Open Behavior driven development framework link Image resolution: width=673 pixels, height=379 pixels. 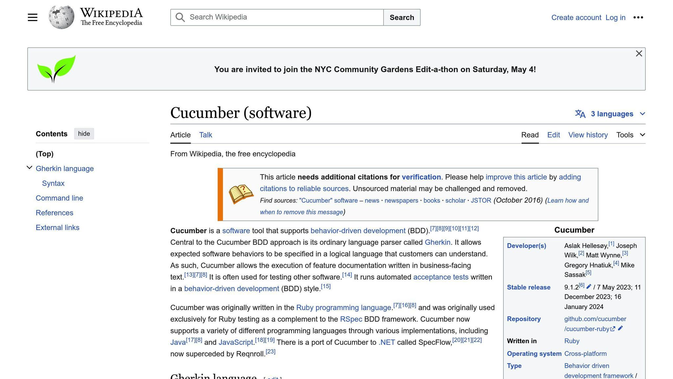click(x=598, y=371)
